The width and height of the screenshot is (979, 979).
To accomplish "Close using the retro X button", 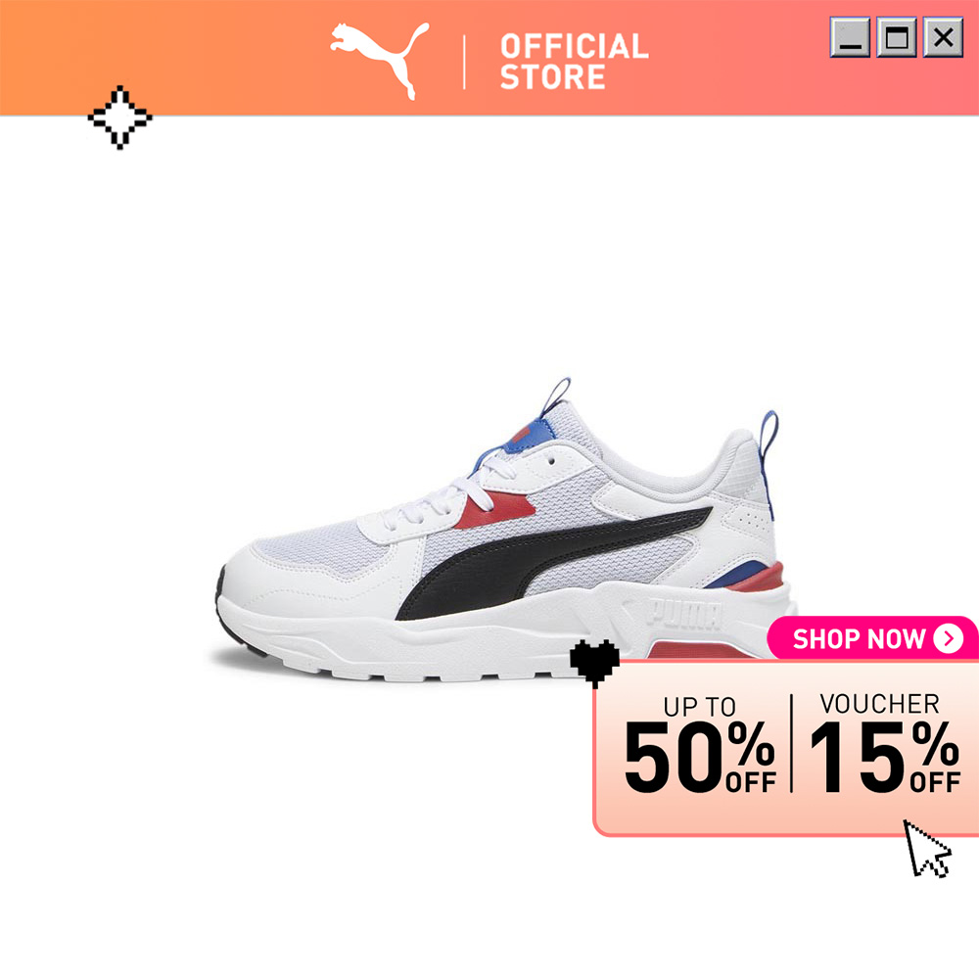I will click(944, 37).
